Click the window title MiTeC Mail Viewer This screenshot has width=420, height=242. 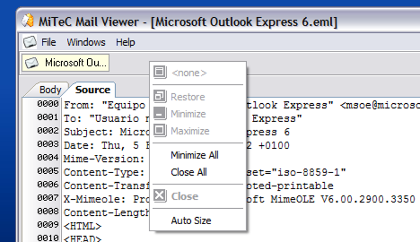click(x=89, y=22)
